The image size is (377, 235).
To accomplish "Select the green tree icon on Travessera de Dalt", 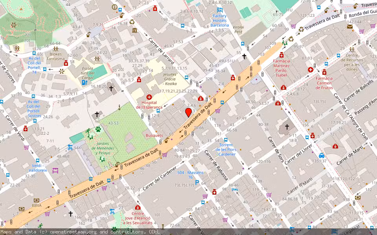I will [x=285, y=43].
